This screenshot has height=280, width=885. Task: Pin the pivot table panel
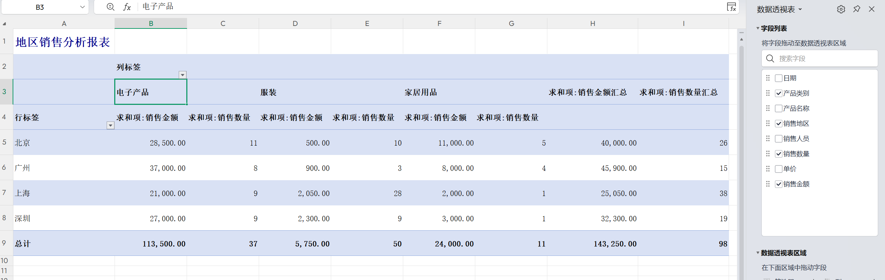coord(857,9)
